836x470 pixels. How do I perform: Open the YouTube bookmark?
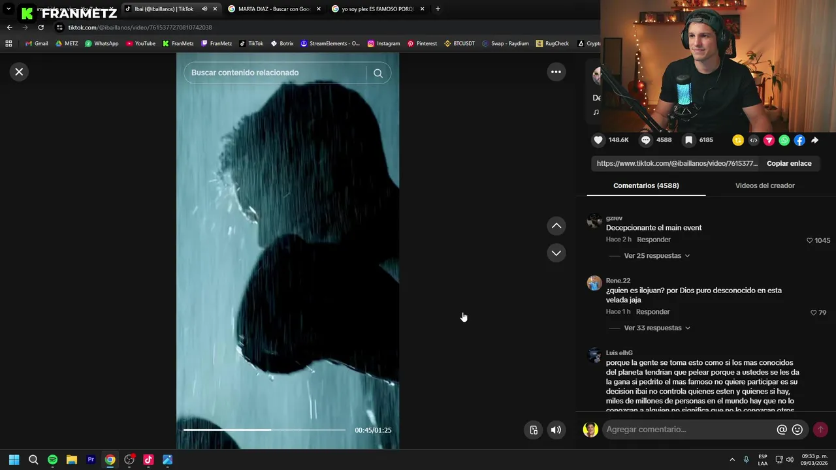click(140, 44)
